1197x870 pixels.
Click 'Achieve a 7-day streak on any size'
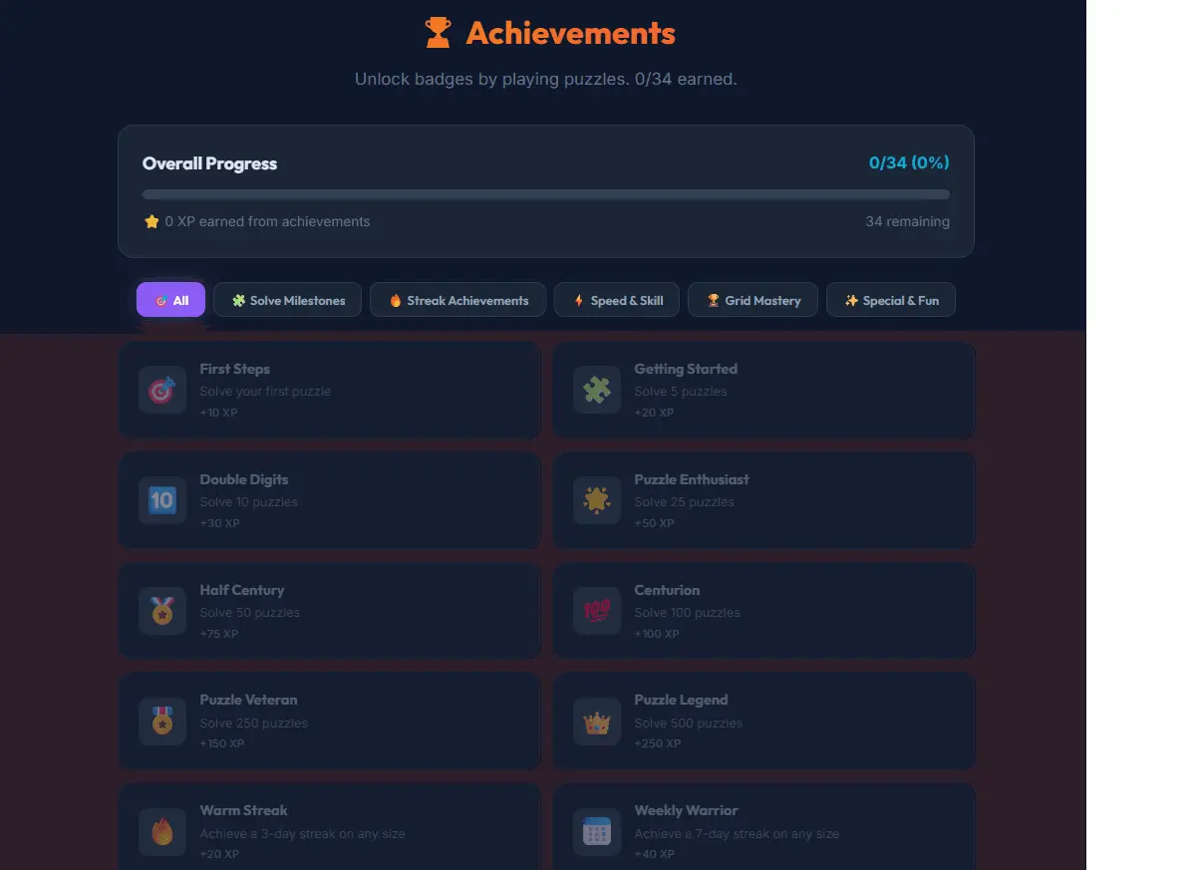[x=737, y=833]
